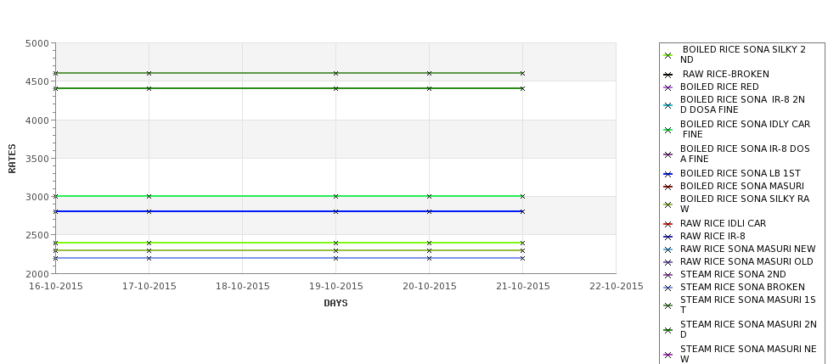Click the 4400 data point on 21-10-2015
The image size is (828, 364).
tap(523, 88)
